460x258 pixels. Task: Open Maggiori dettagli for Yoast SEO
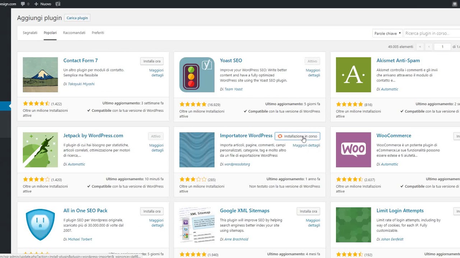(313, 73)
